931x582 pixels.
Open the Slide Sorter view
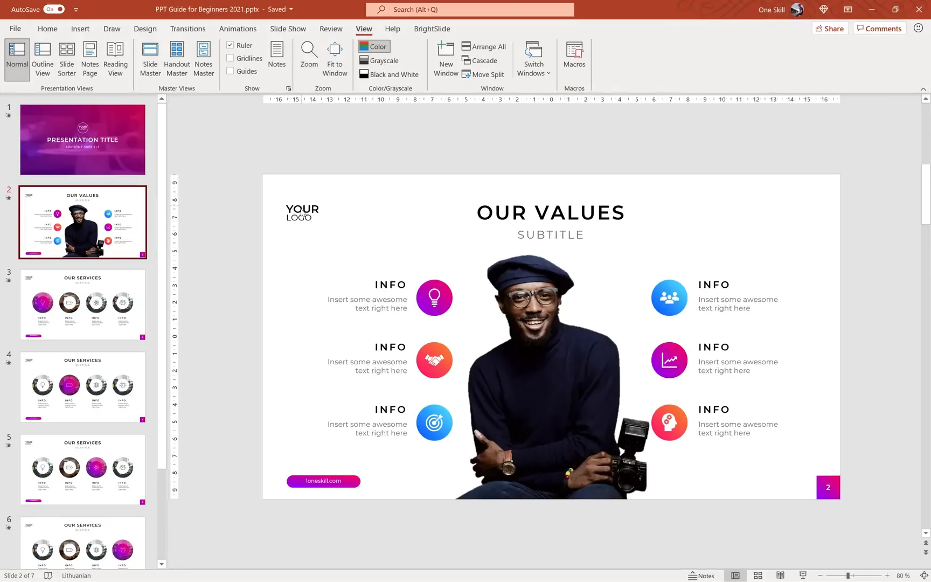click(67, 59)
